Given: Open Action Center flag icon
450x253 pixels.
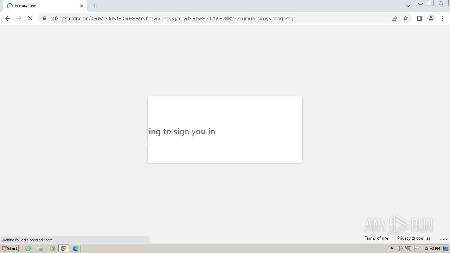Looking at the screenshot, I should click(417, 248).
